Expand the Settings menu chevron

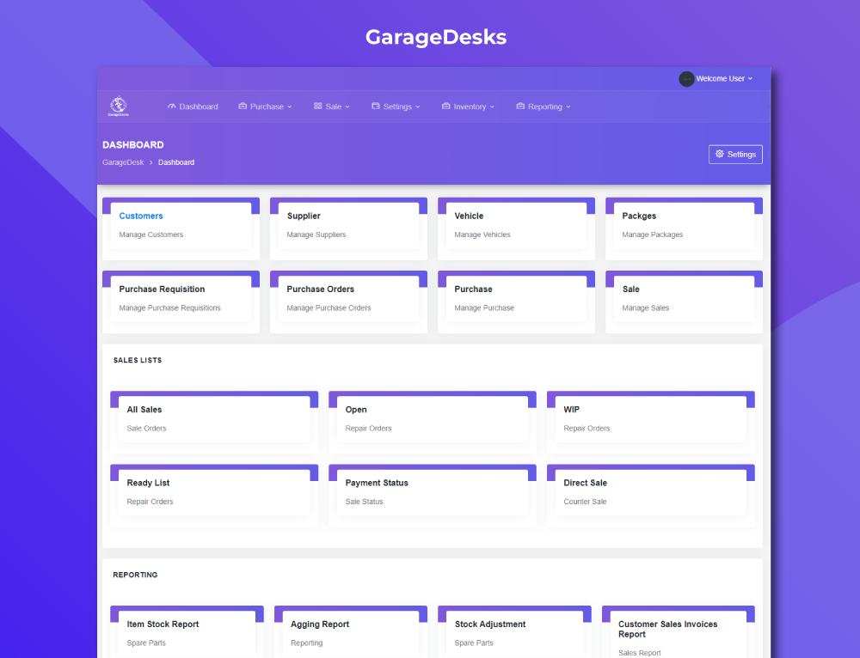pos(417,107)
